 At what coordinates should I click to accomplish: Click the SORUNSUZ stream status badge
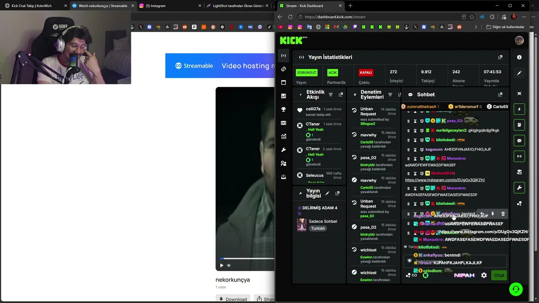coord(307,72)
